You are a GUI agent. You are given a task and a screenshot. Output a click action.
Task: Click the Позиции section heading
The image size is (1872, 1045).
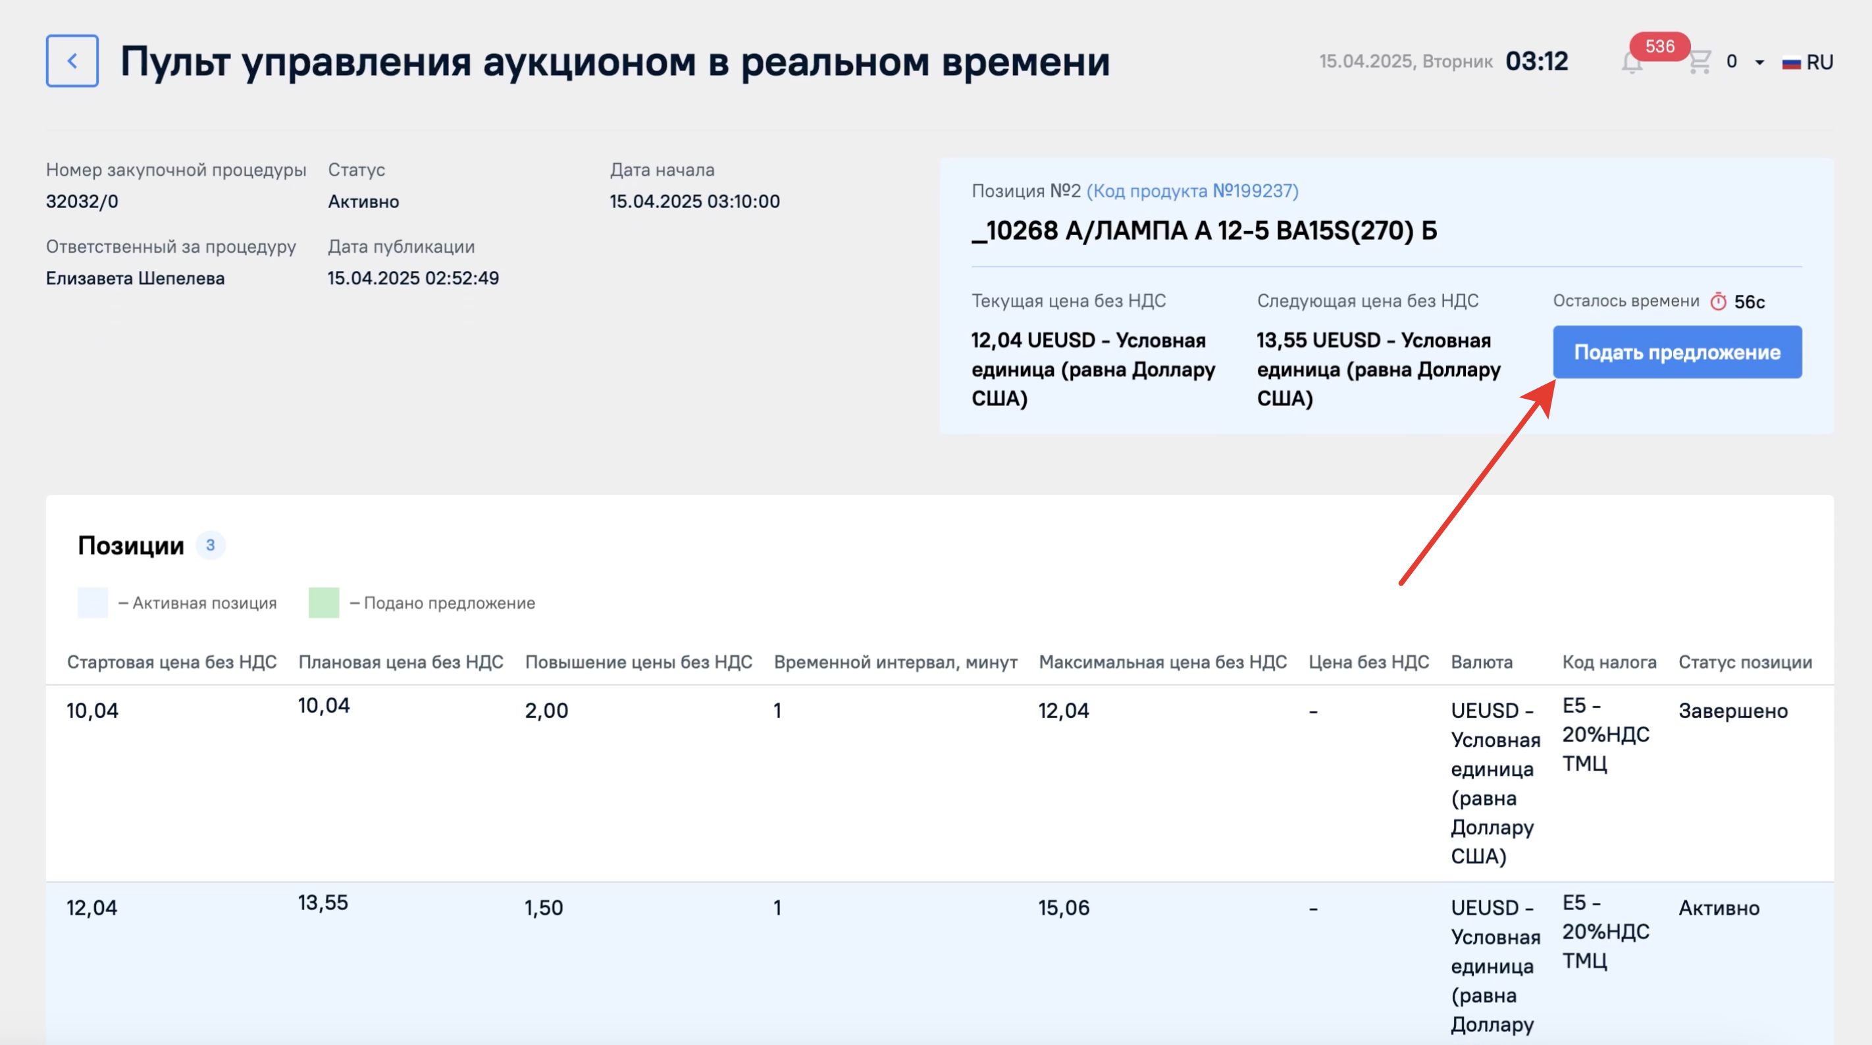point(131,545)
